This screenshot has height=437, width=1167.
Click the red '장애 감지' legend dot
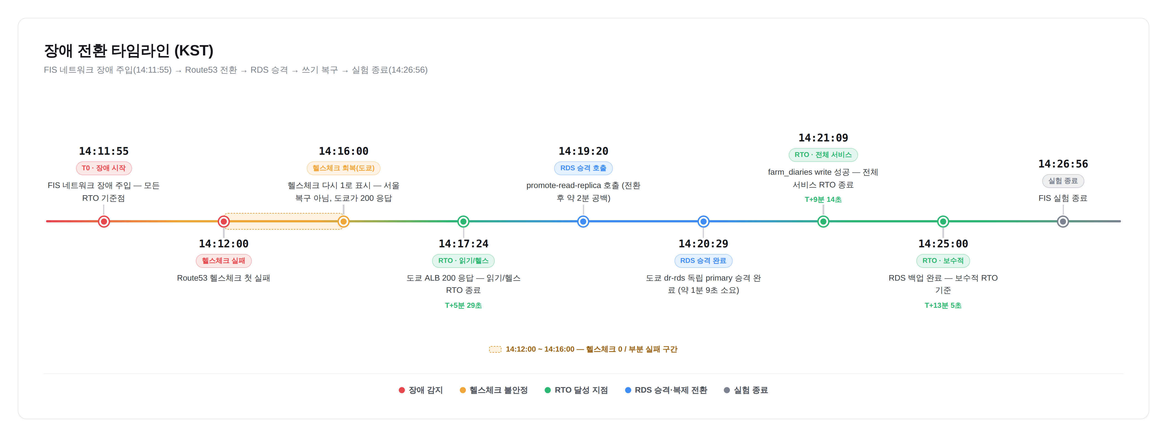pos(401,390)
